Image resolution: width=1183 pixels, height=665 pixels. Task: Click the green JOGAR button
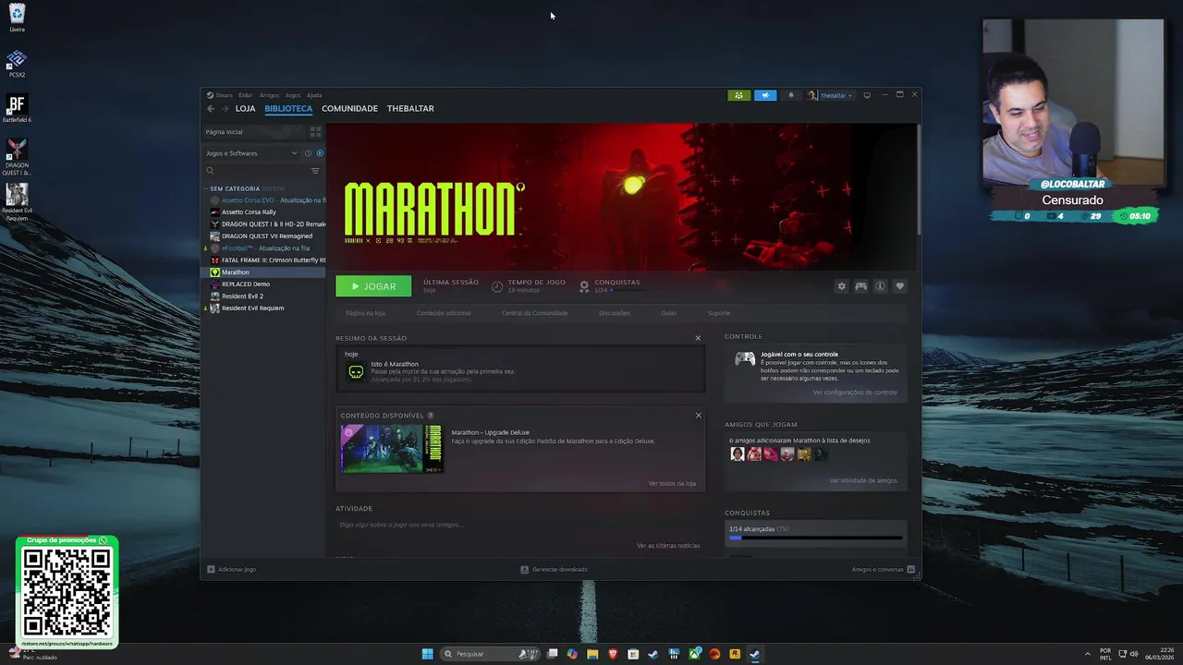click(373, 286)
